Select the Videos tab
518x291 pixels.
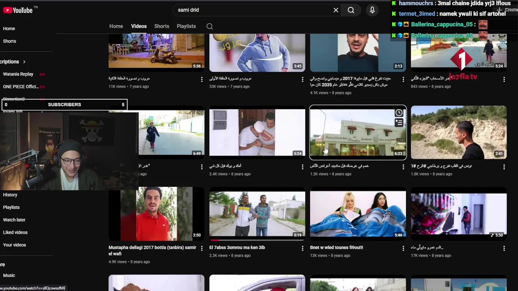[139, 26]
